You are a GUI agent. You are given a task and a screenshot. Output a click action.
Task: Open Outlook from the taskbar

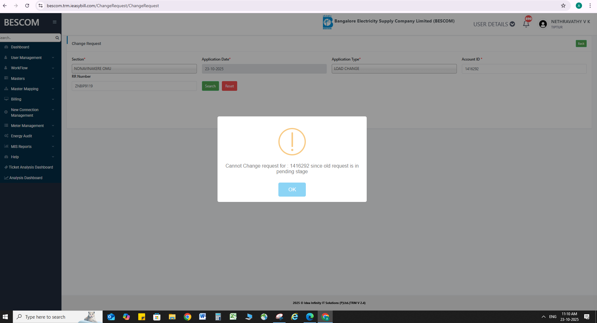111,317
